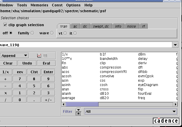Click the Eval button
The height and width of the screenshot is (127, 182).
tap(46, 63)
